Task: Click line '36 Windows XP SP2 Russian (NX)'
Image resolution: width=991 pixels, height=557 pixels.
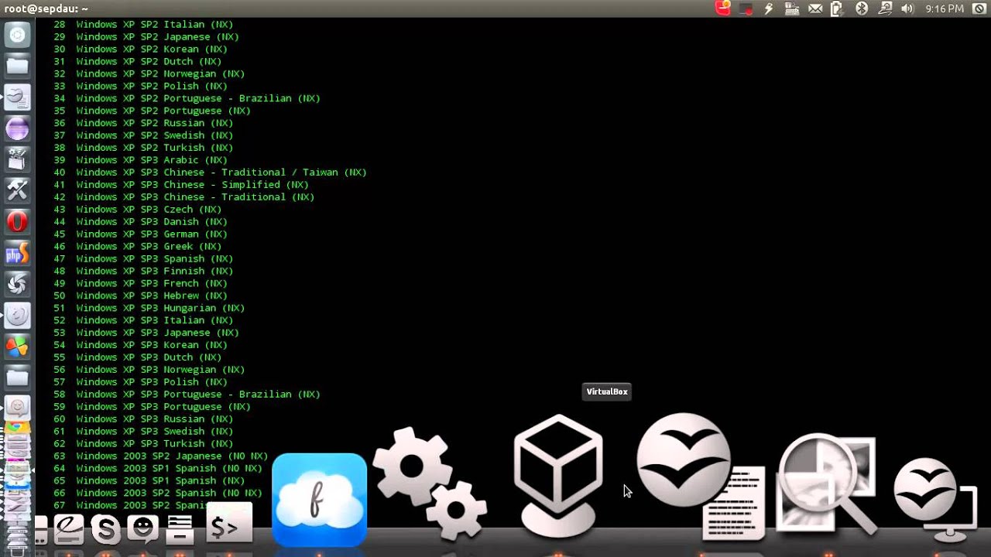Action: click(143, 124)
